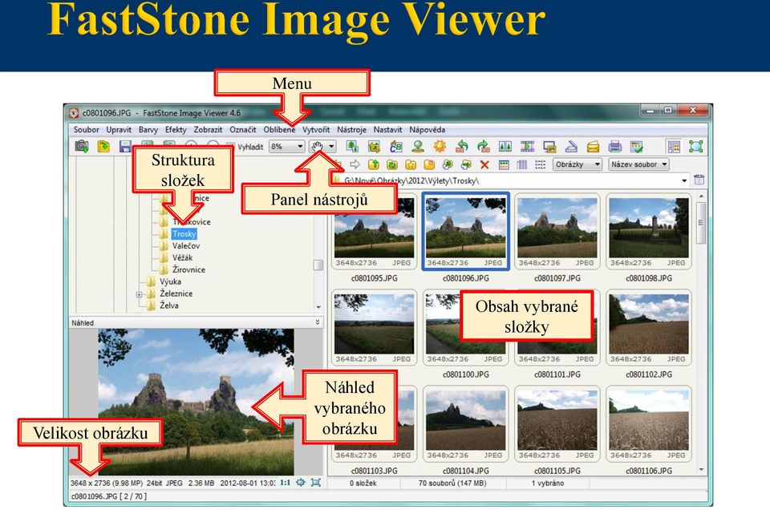Click the thumbnail view mode icon
Screen dimensions: 770x510
pyautogui.click(x=504, y=164)
